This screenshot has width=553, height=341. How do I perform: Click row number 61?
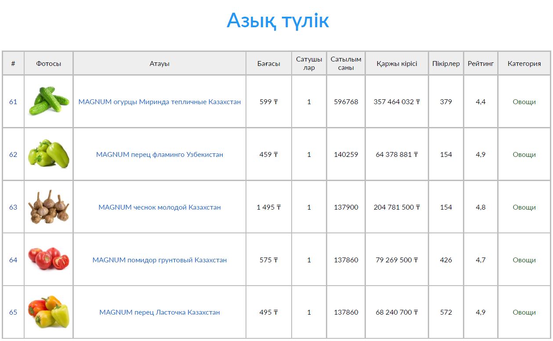pyautogui.click(x=13, y=102)
